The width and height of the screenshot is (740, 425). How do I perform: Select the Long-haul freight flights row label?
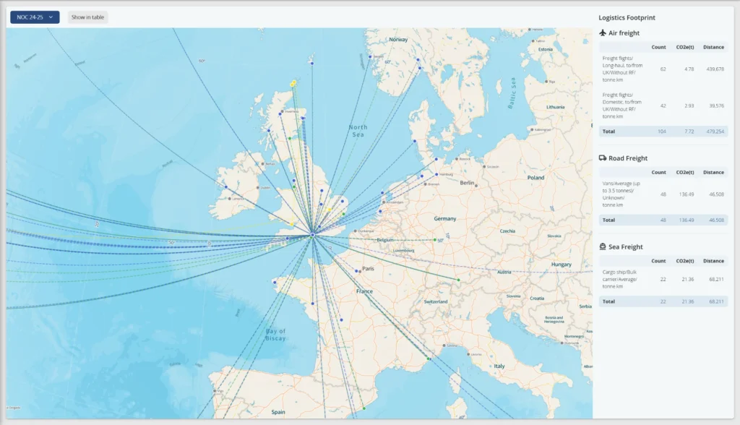pyautogui.click(x=622, y=69)
